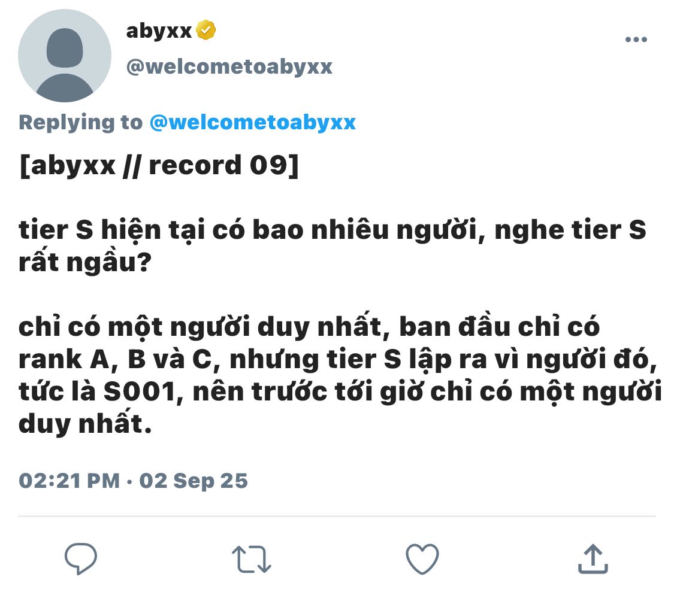Image resolution: width=674 pixels, height=598 pixels.
Task: Like the tweet with the heart icon
Action: coord(422,559)
